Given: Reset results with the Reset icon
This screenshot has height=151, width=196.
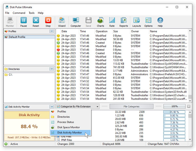Looking at the screenshot, I should click(x=36, y=22).
